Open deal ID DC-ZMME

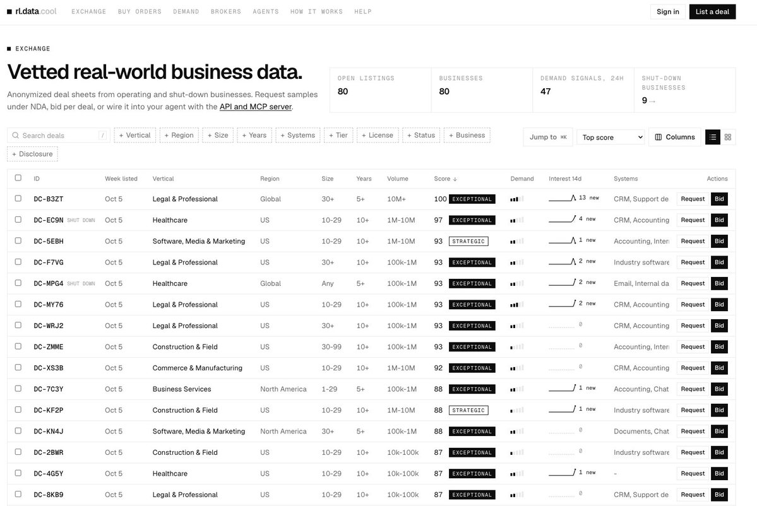pos(48,347)
